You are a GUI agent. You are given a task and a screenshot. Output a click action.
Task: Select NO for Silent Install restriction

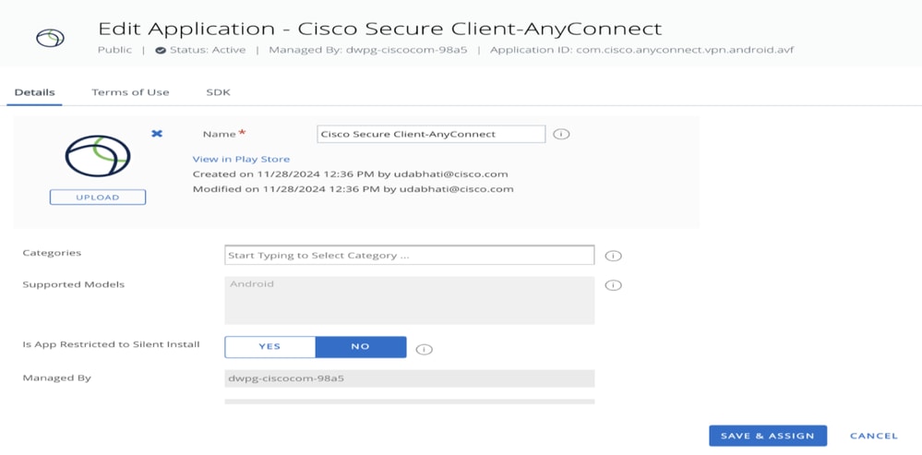coord(360,347)
